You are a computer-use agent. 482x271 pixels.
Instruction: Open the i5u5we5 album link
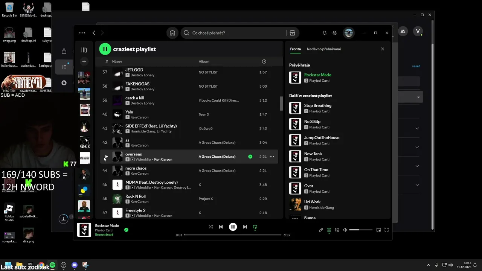tap(206, 128)
